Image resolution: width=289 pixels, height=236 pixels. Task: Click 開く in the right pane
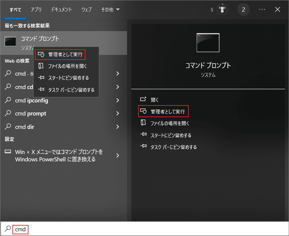pyautogui.click(x=155, y=100)
